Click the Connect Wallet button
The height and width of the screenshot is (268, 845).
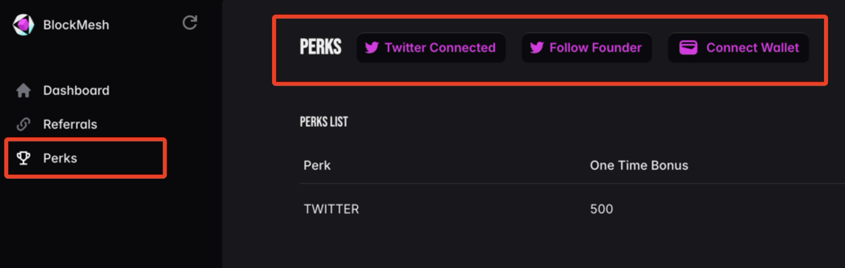[738, 47]
